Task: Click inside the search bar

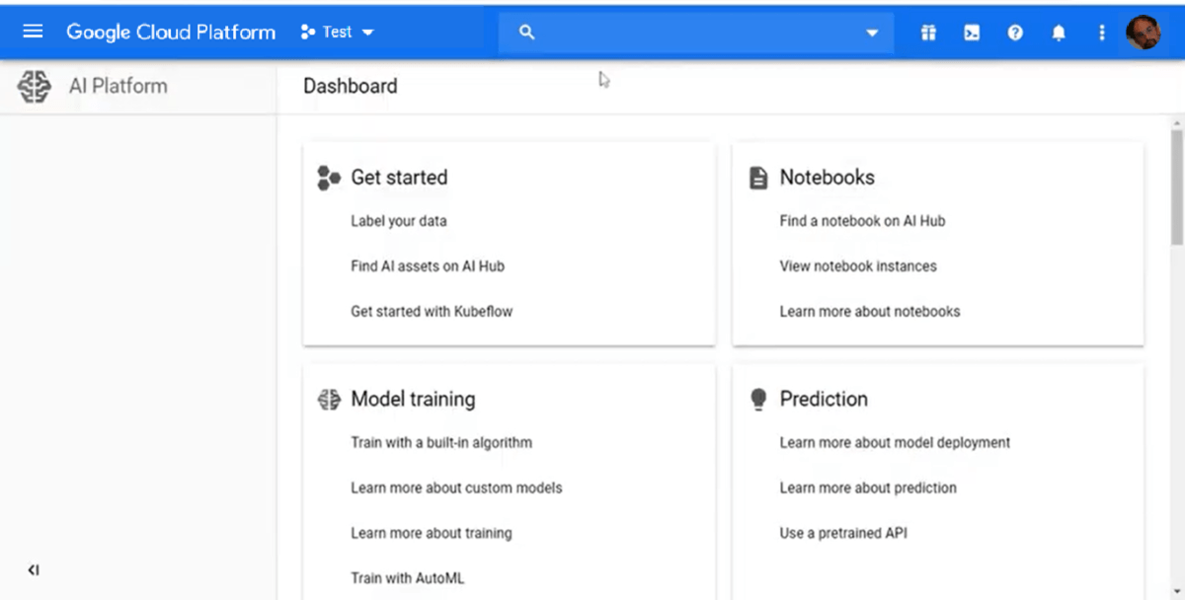Action: (x=691, y=32)
